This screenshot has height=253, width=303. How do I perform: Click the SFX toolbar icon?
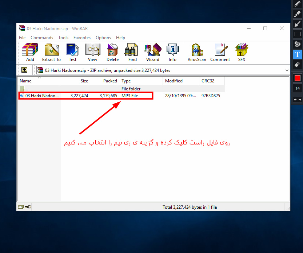click(x=242, y=52)
